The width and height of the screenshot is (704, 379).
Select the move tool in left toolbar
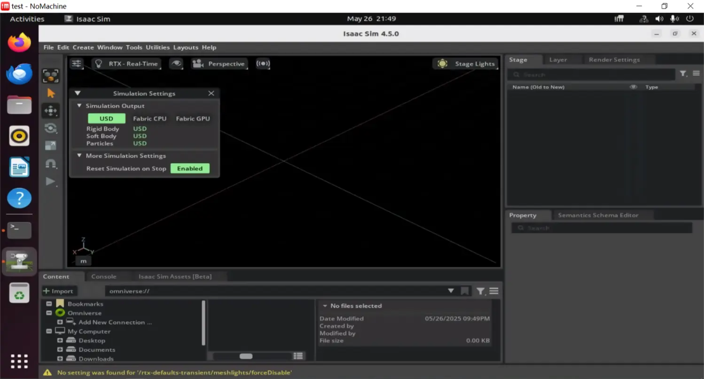(51, 111)
